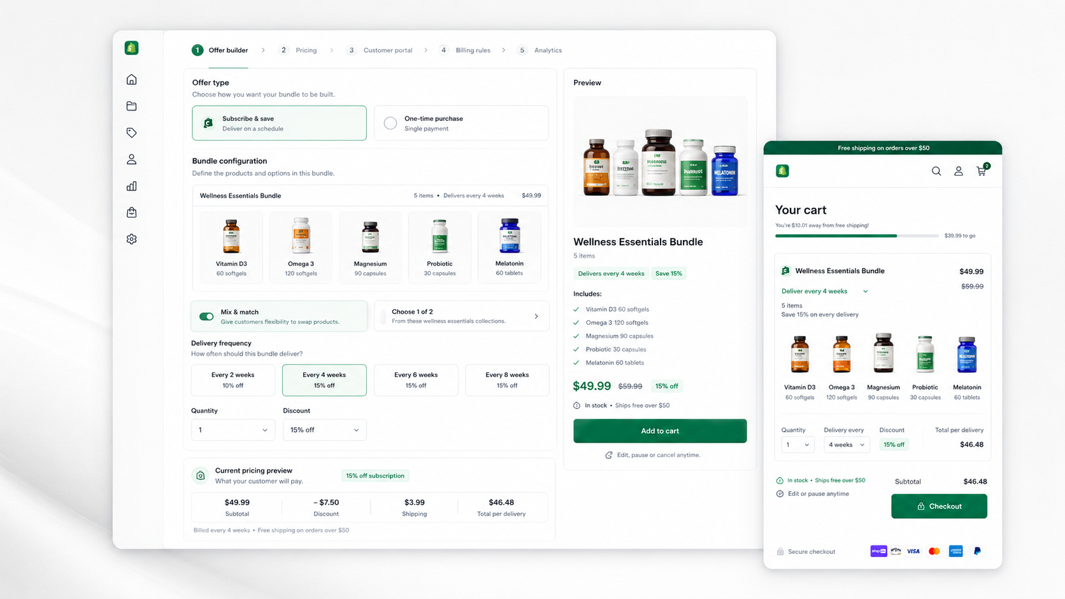Click In stock clock icon in preview
This screenshot has width=1065, height=599.
click(x=576, y=405)
